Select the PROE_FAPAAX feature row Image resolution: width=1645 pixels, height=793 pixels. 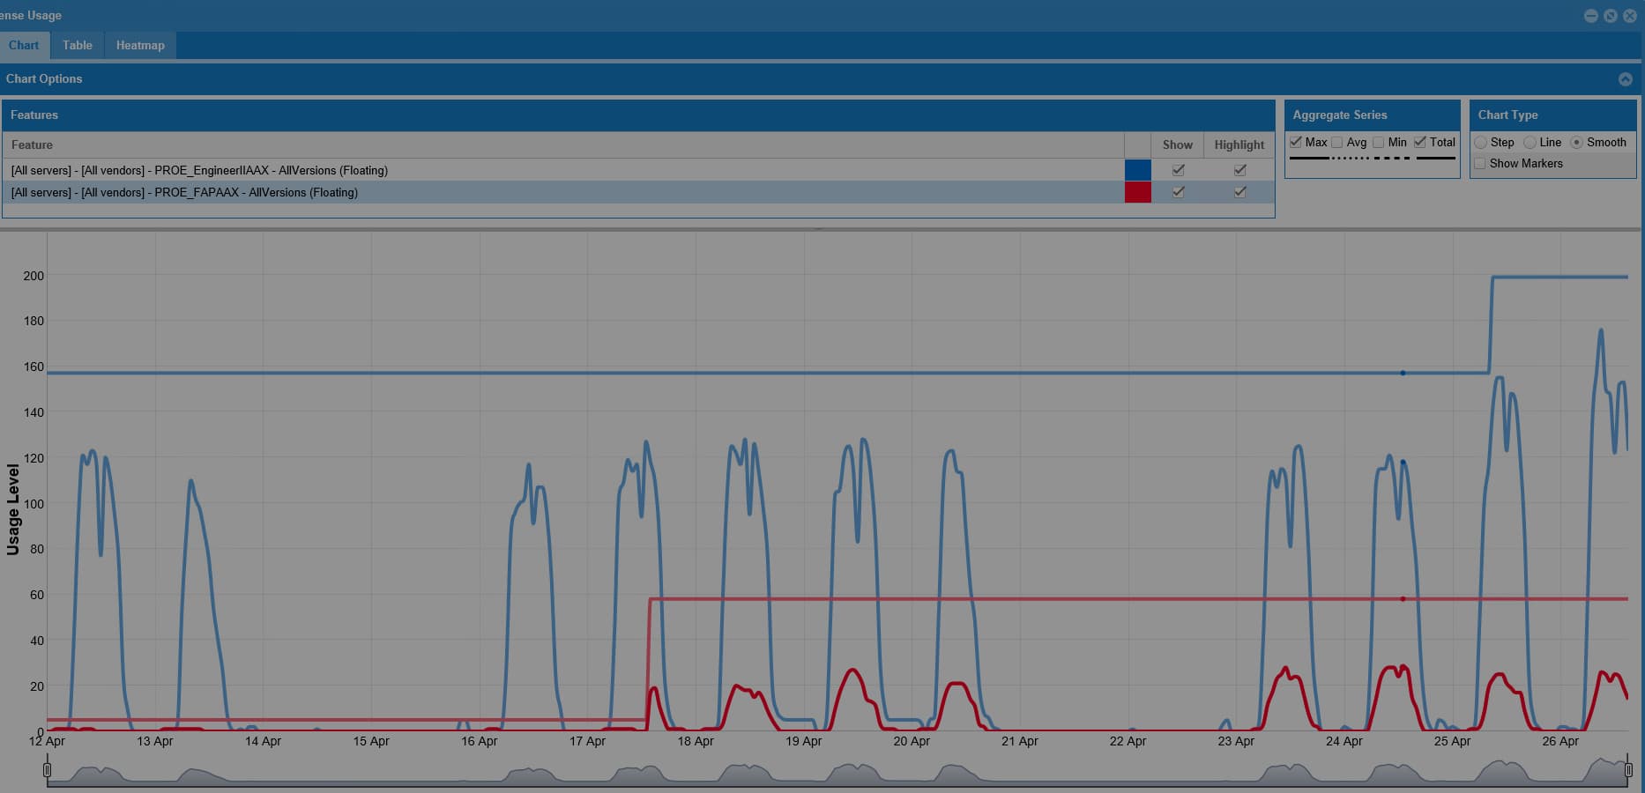pyautogui.click(x=529, y=192)
